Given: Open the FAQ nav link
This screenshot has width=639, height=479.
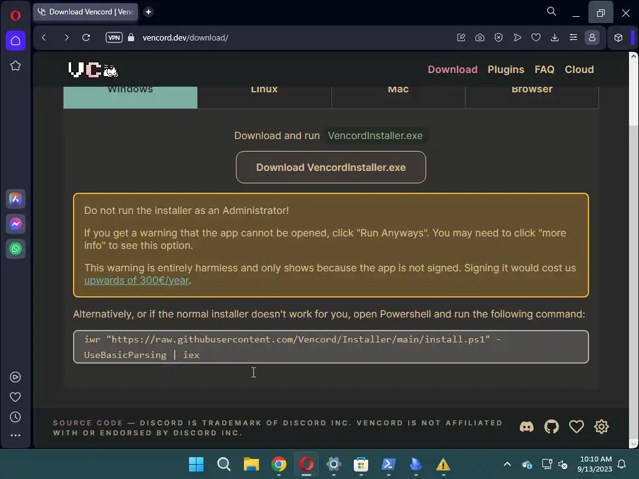Looking at the screenshot, I should [x=544, y=70].
